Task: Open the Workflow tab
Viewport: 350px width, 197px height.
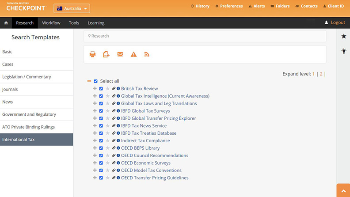Action: pos(51,23)
